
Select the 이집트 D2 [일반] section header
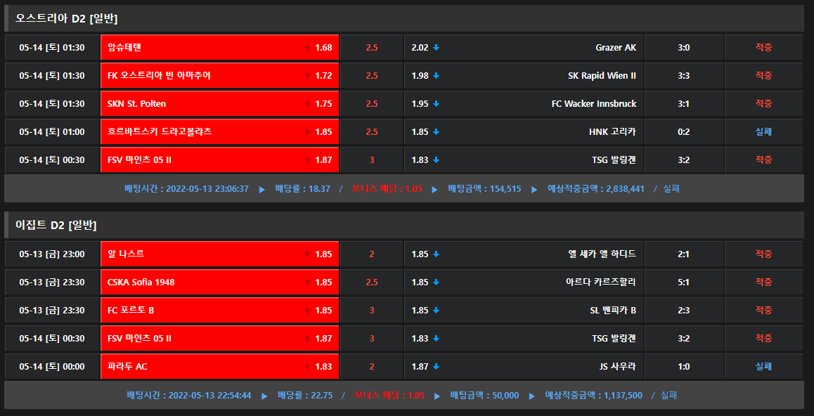tap(56, 225)
